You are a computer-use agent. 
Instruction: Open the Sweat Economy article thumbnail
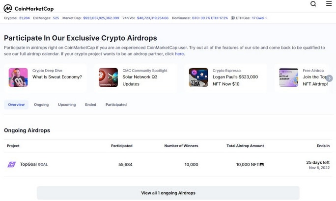click(18, 77)
